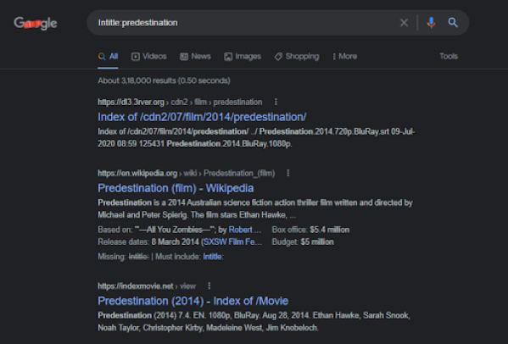508x344 pixels.
Task: Clear the search box with X
Action: point(404,23)
